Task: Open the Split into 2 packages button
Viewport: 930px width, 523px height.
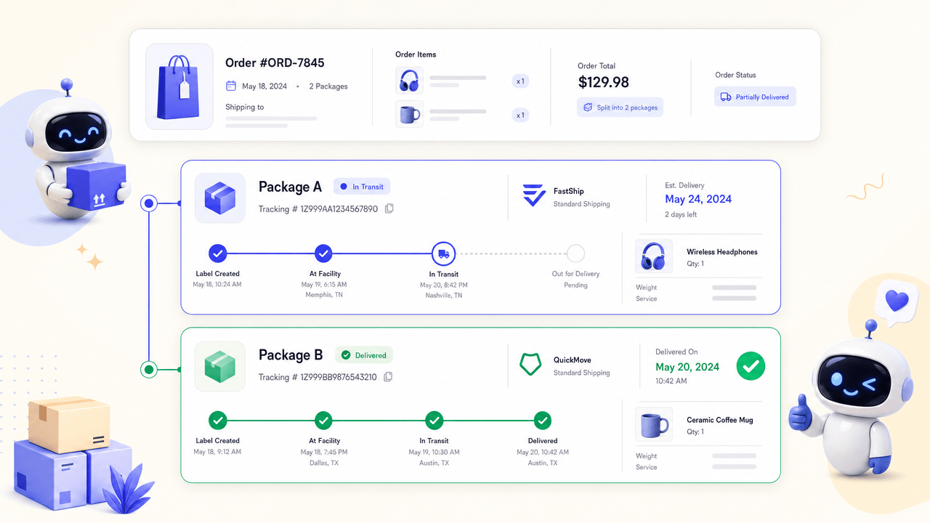Action: coord(620,108)
